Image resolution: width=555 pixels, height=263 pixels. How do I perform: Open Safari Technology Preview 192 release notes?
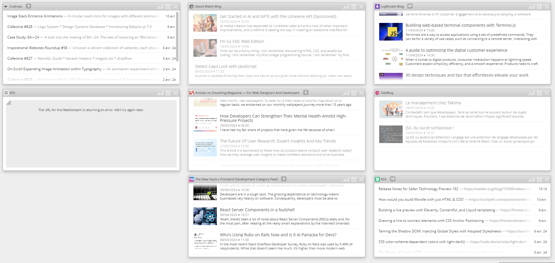[x=418, y=189]
